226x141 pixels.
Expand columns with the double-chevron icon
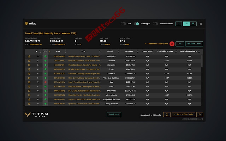click(49, 51)
